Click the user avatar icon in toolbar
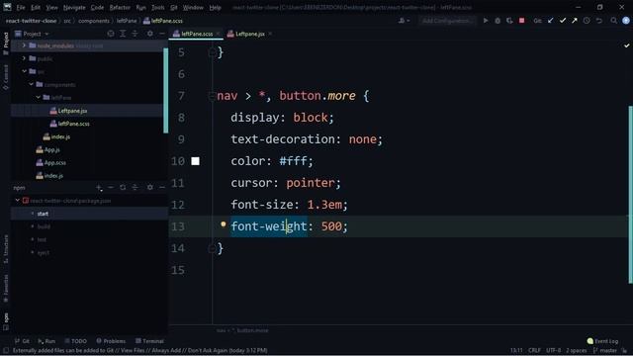Viewport: 633px width, 356px height. [626, 21]
